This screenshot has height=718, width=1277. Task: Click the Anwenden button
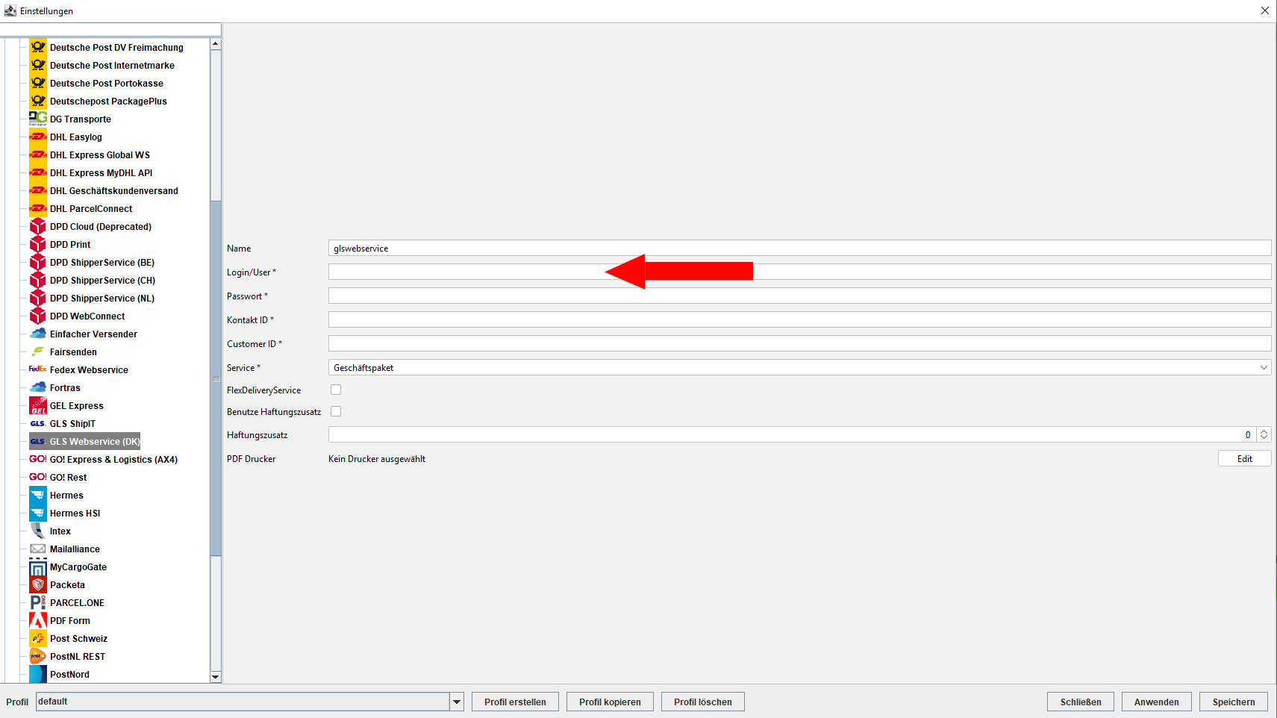tap(1156, 702)
